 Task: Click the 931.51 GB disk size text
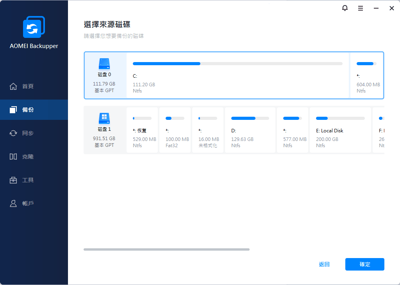pos(104,139)
